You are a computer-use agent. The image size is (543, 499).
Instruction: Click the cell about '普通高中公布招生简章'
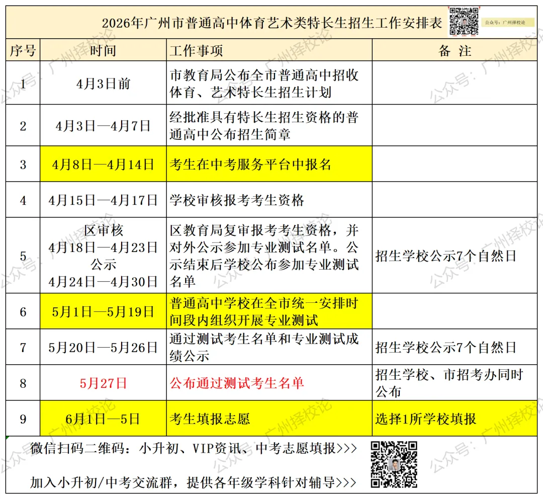pyautogui.click(x=269, y=125)
